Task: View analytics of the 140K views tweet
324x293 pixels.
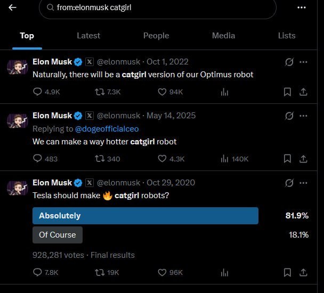Action: 224,158
